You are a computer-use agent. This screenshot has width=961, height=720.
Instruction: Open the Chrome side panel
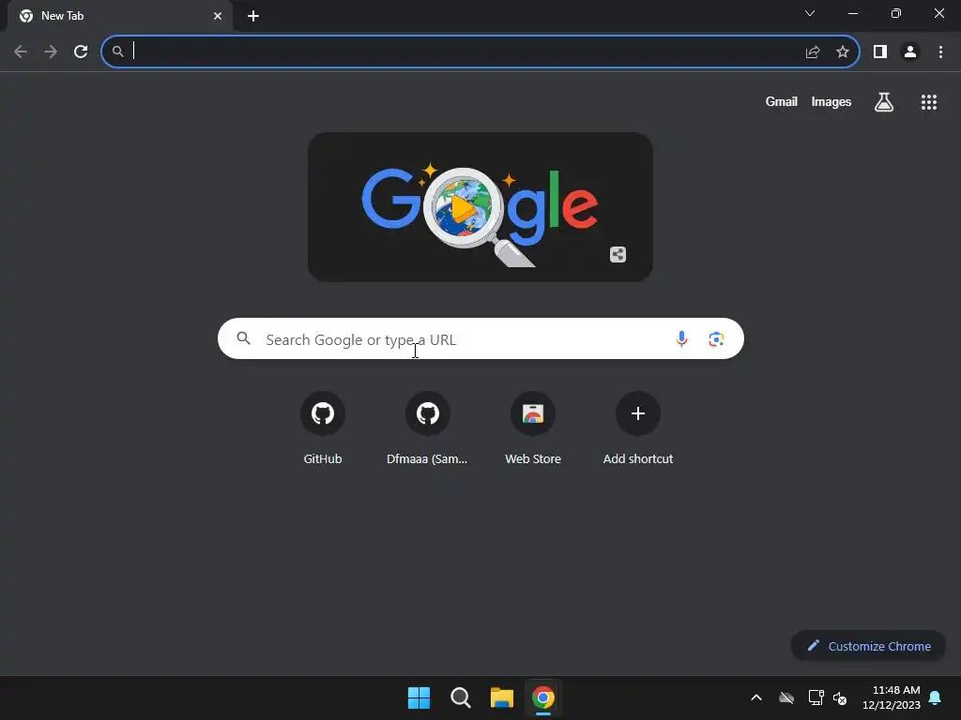880,52
